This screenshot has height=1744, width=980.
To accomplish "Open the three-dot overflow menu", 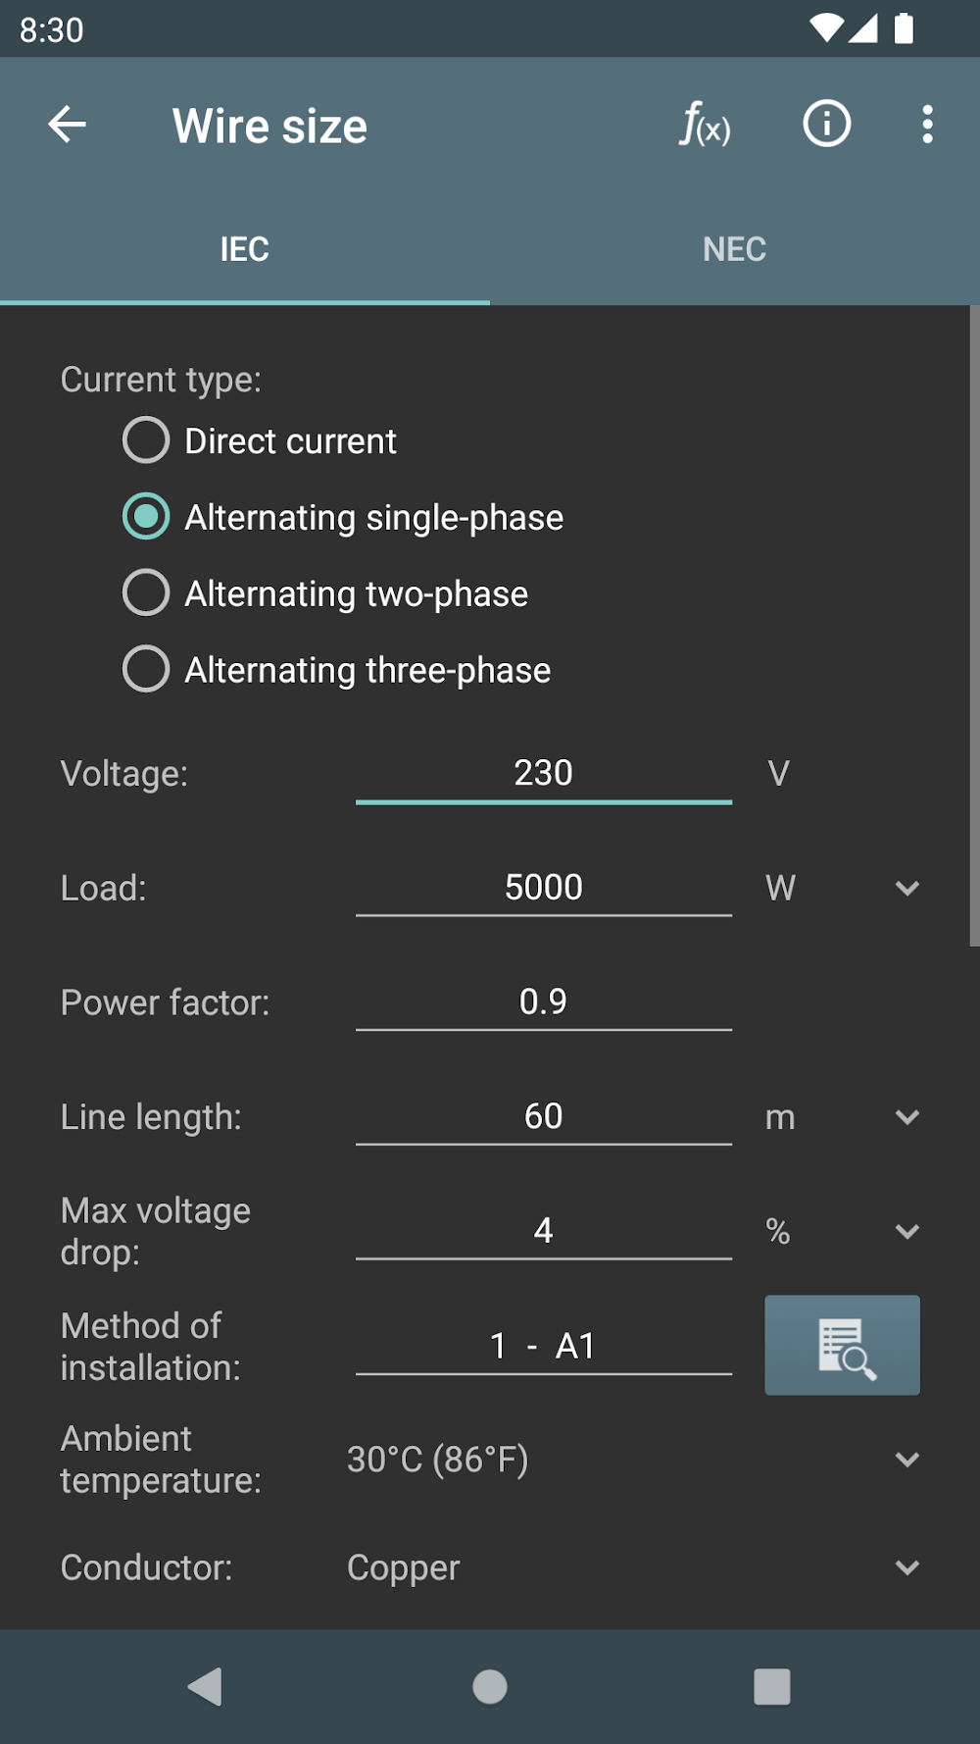I will [926, 125].
